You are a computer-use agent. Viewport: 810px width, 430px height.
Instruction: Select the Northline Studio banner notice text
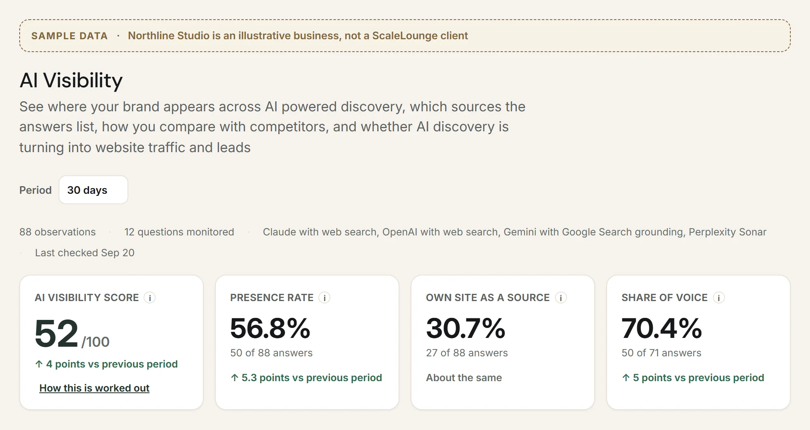pos(298,36)
